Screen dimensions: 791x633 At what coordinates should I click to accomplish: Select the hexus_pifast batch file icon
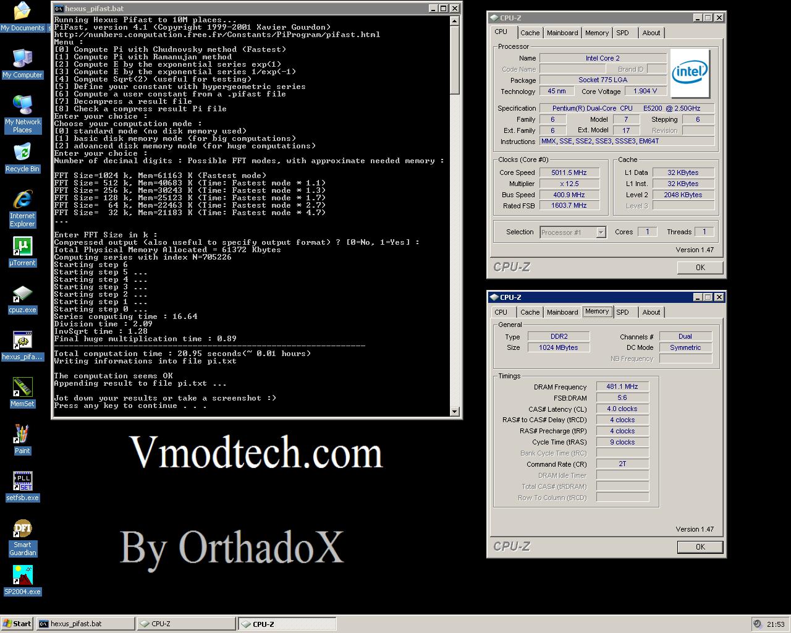coord(22,345)
